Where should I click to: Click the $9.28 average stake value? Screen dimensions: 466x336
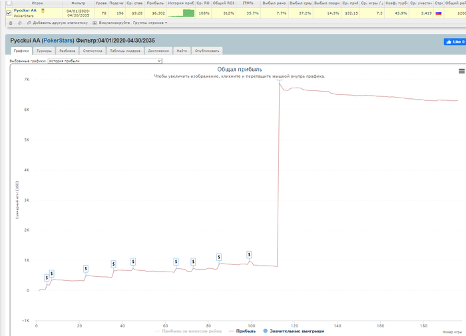[x=137, y=13]
